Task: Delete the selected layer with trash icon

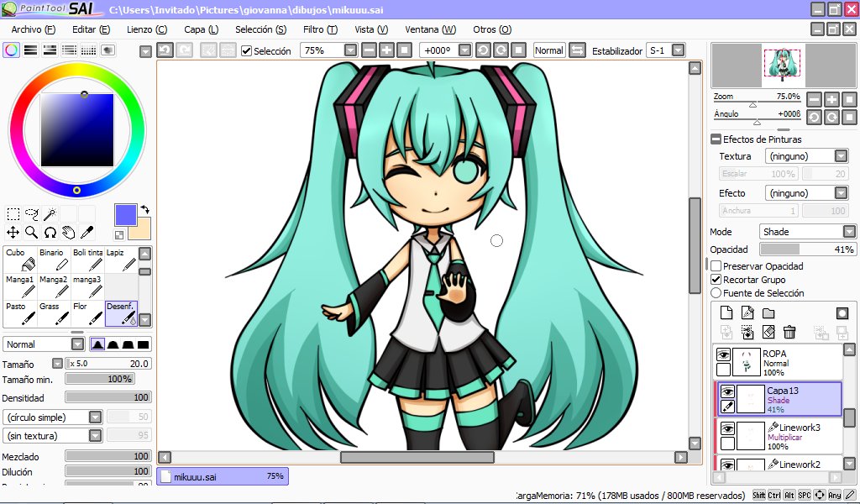Action: point(789,332)
